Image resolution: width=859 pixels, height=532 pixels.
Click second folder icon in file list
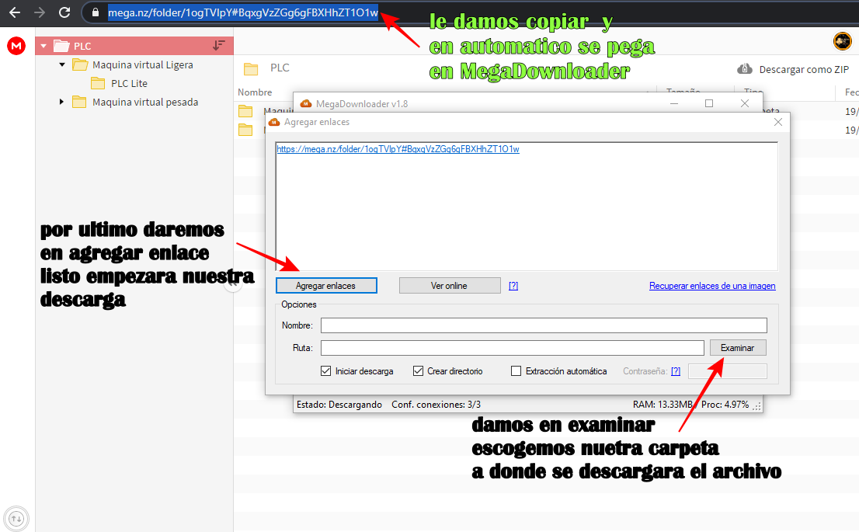[245, 130]
